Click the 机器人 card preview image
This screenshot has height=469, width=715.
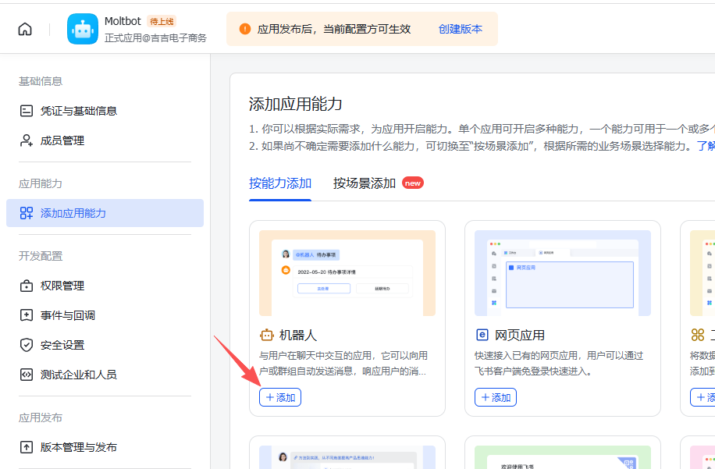(x=347, y=273)
